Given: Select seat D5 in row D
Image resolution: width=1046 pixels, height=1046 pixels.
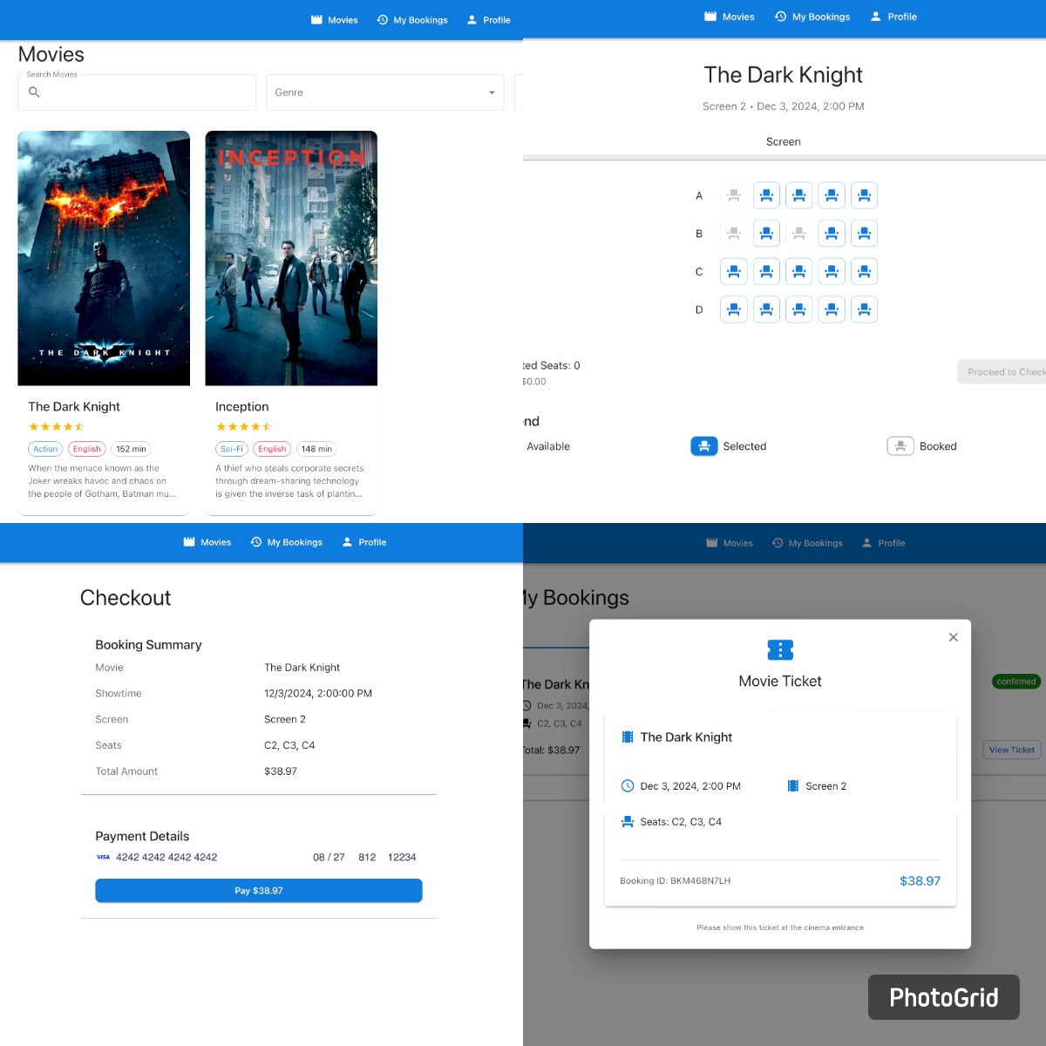Looking at the screenshot, I should 865,309.
